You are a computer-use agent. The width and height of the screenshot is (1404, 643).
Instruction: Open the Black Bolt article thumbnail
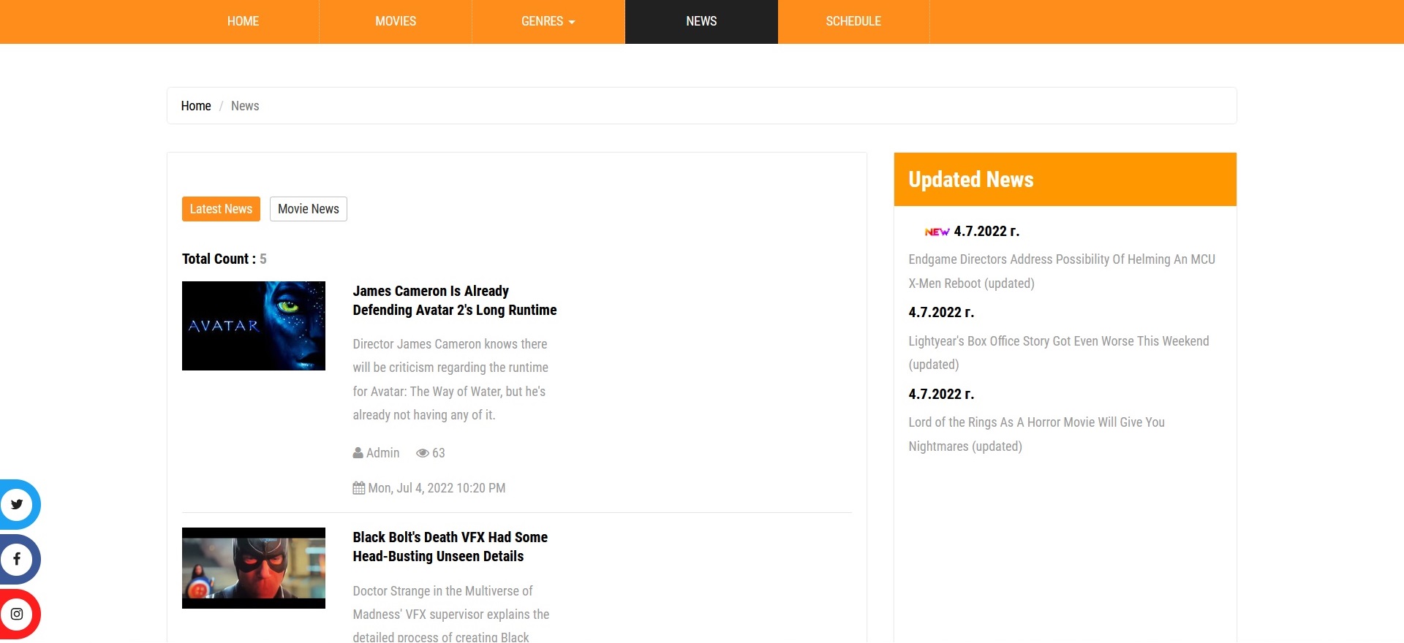click(x=253, y=568)
